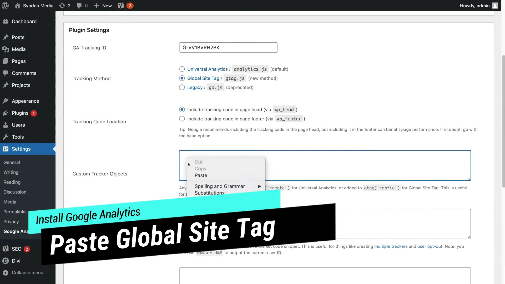Screen dimensions: 505x284
Task: Click the bottom empty textarea field
Action: (325, 276)
